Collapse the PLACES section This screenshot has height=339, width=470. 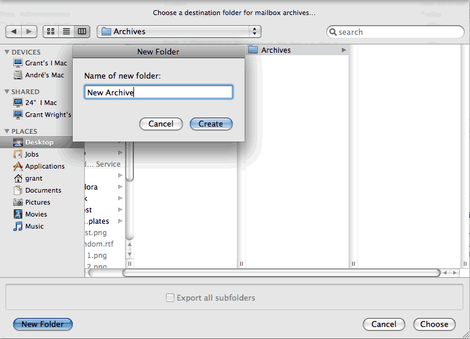click(7, 131)
